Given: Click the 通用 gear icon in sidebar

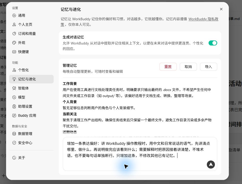Looking at the screenshot, I should pyautogui.click(x=14, y=15).
